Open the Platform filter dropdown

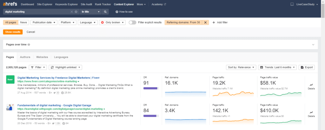[68, 23]
